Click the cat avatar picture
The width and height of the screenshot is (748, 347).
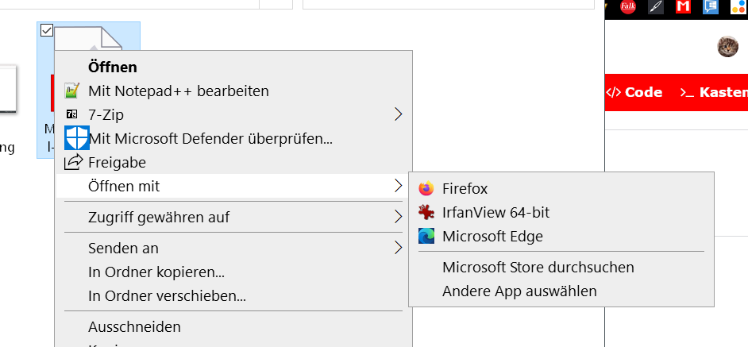(727, 47)
